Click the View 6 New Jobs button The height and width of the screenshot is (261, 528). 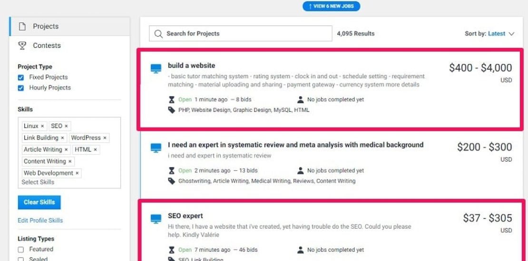point(332,6)
